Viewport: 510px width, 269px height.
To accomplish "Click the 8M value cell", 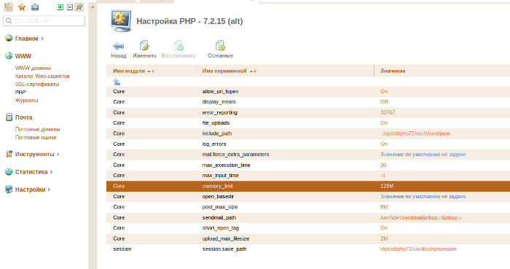I will pos(384,207).
